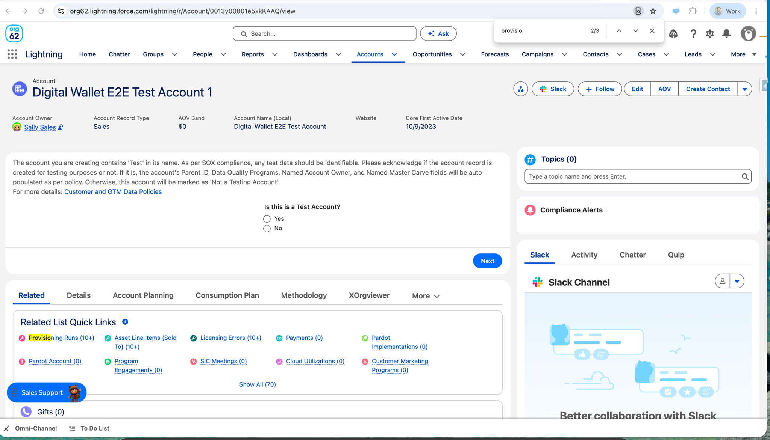Open the Slack action button
Image resolution: width=770 pixels, height=440 pixels.
coord(553,89)
